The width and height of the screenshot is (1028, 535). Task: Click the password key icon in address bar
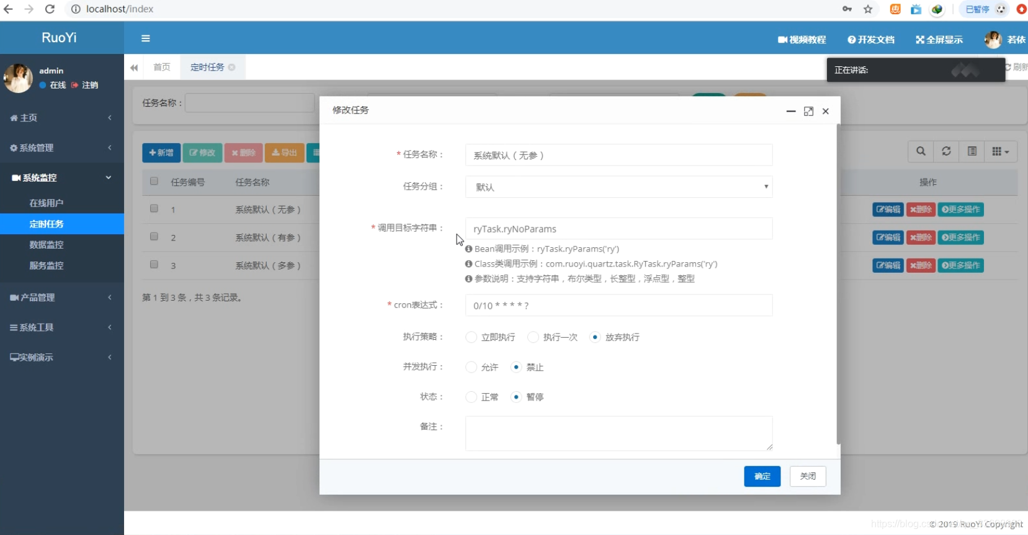pyautogui.click(x=847, y=9)
